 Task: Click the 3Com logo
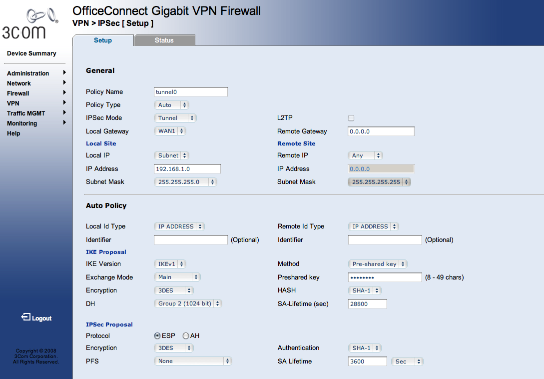coord(30,24)
